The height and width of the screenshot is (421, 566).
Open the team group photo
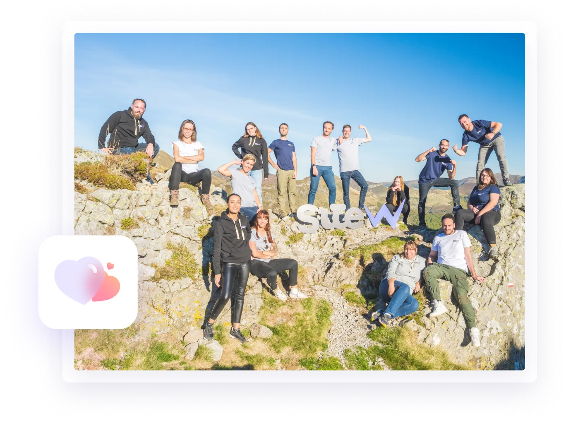[x=300, y=201]
